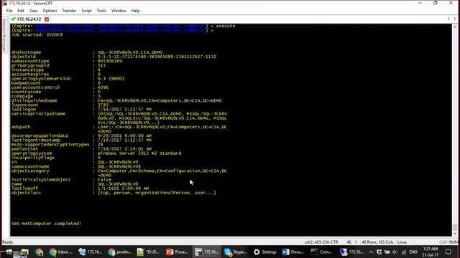
Task: Show hidden system tray icons
Action: pos(371,252)
